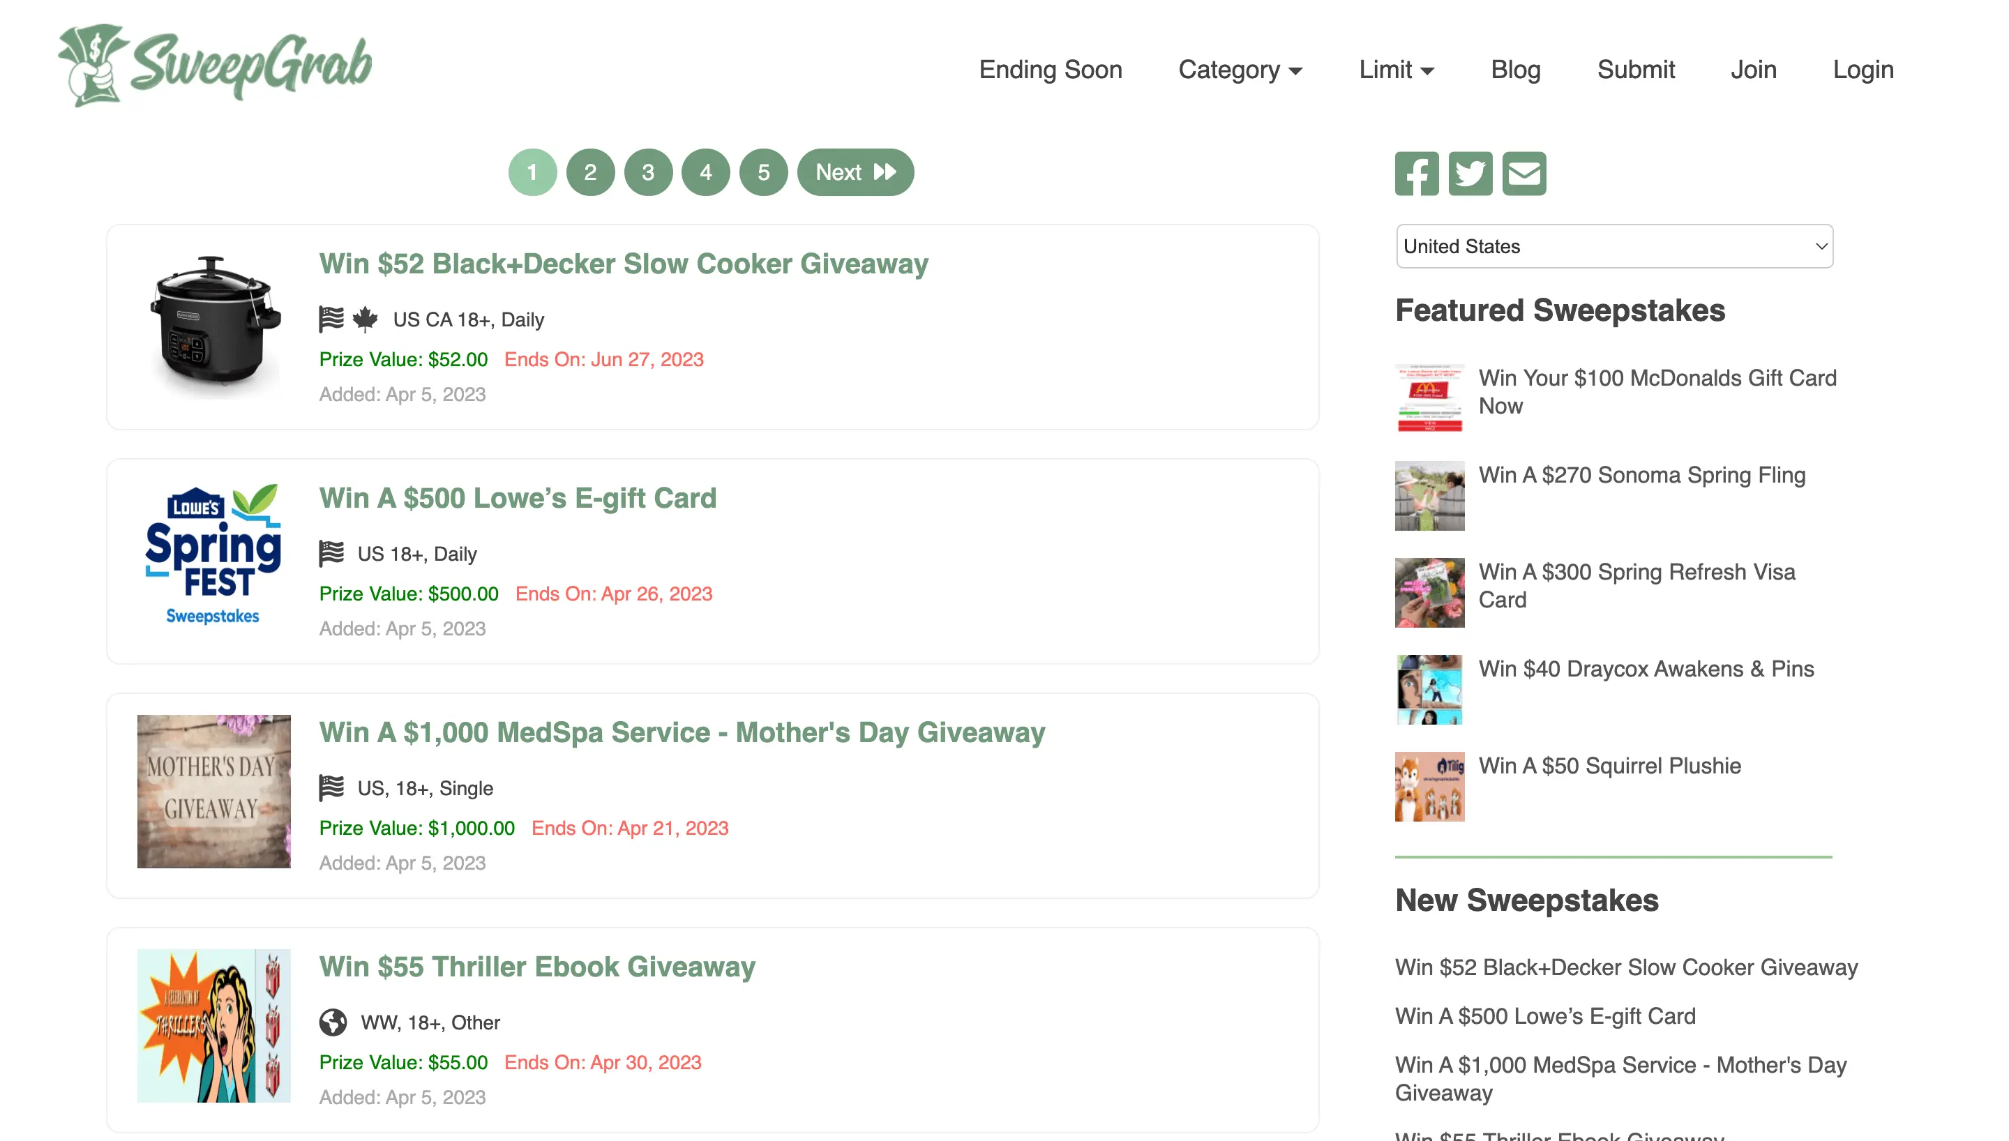This screenshot has width=2009, height=1141.
Task: Click the Twitter share icon
Action: pos(1470,173)
